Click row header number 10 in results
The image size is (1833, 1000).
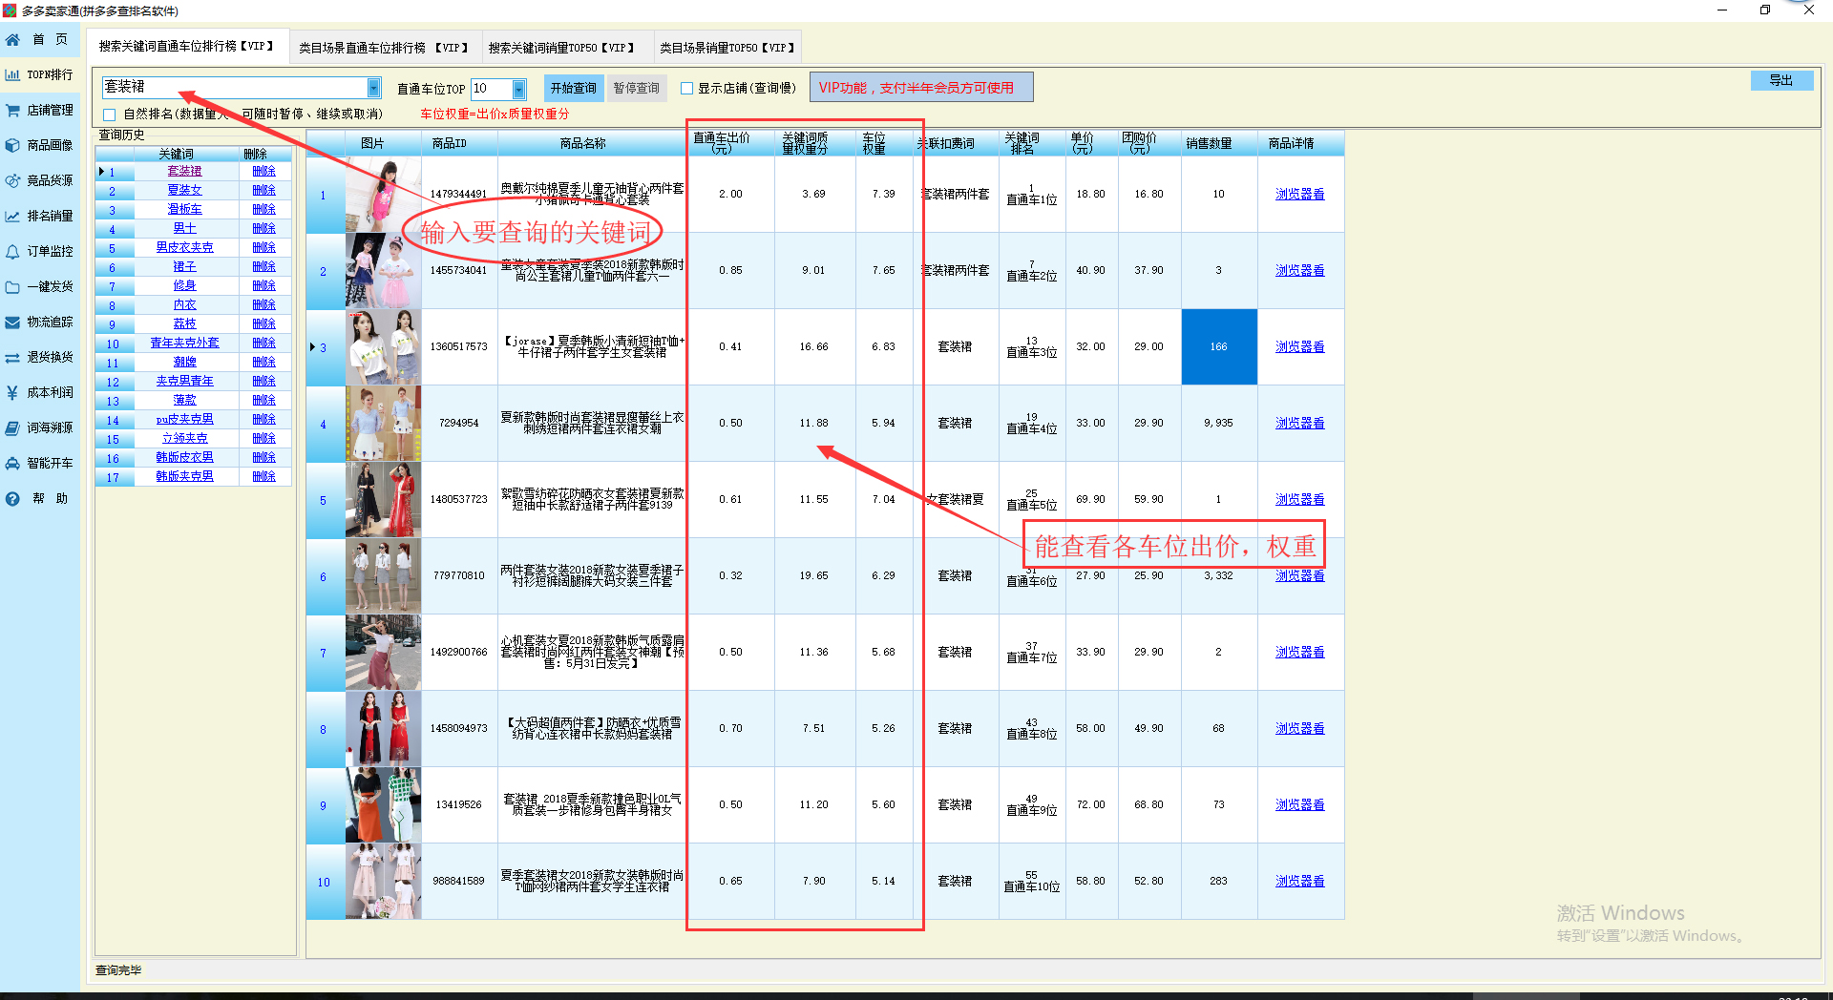[x=325, y=882]
